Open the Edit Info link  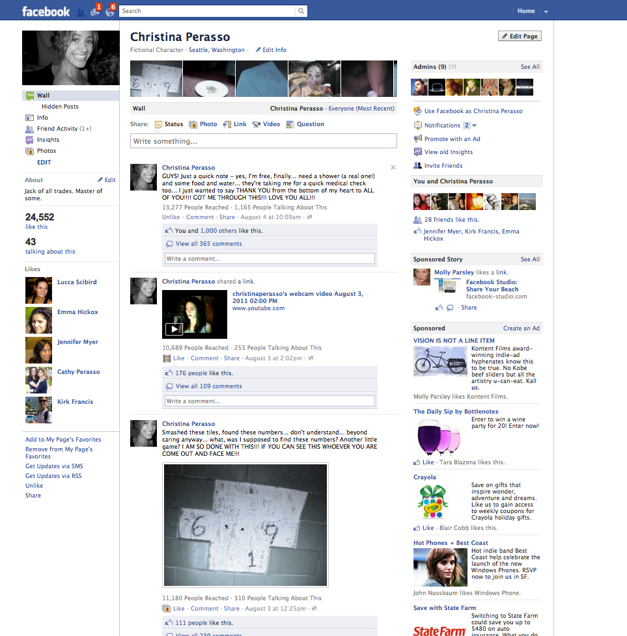pos(271,50)
